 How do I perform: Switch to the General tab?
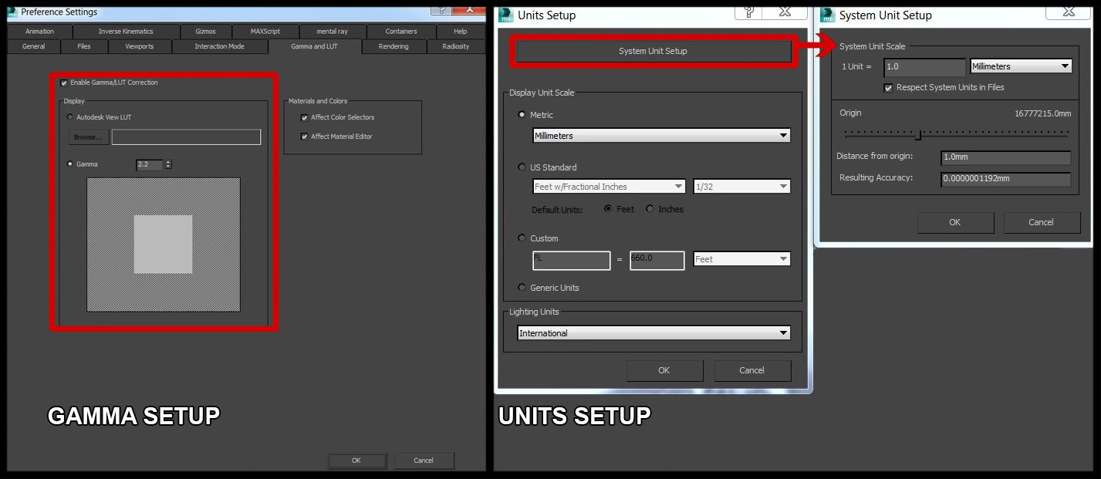pos(33,46)
